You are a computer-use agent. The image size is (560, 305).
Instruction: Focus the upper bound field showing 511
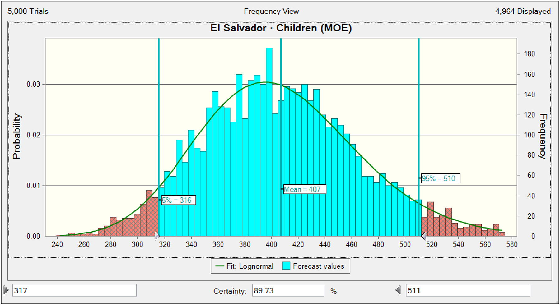467,290
